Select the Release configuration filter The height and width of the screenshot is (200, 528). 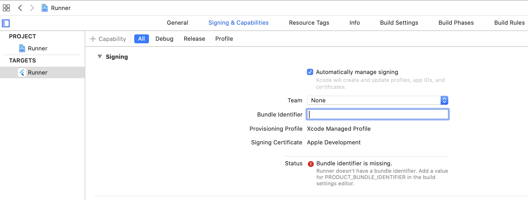[194, 39]
